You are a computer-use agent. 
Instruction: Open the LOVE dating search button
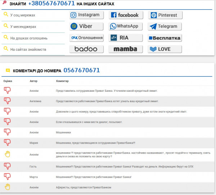point(165,49)
